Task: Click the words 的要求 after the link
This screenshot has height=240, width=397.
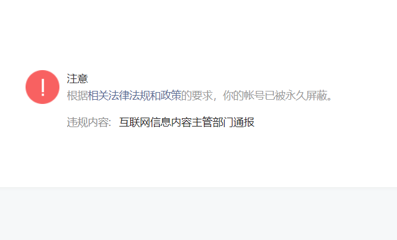Action: 197,96
